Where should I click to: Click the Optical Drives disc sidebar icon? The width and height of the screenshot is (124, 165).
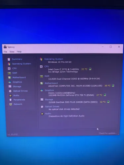coord(10,91)
